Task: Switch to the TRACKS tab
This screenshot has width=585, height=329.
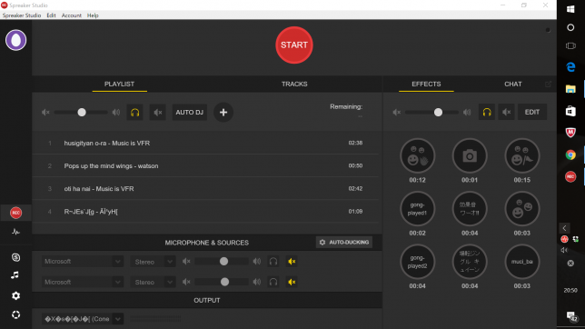Action: point(294,84)
